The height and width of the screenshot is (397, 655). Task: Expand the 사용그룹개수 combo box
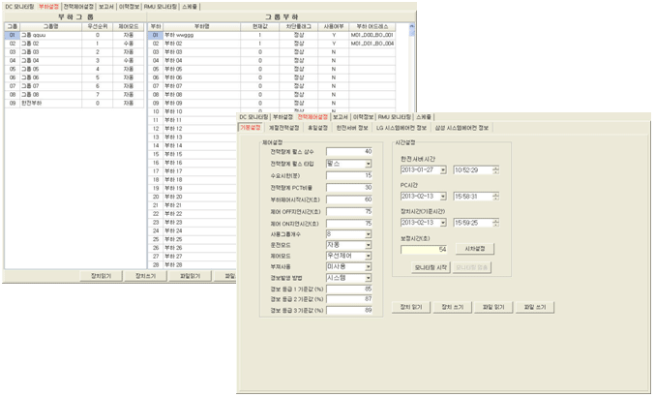click(x=368, y=234)
